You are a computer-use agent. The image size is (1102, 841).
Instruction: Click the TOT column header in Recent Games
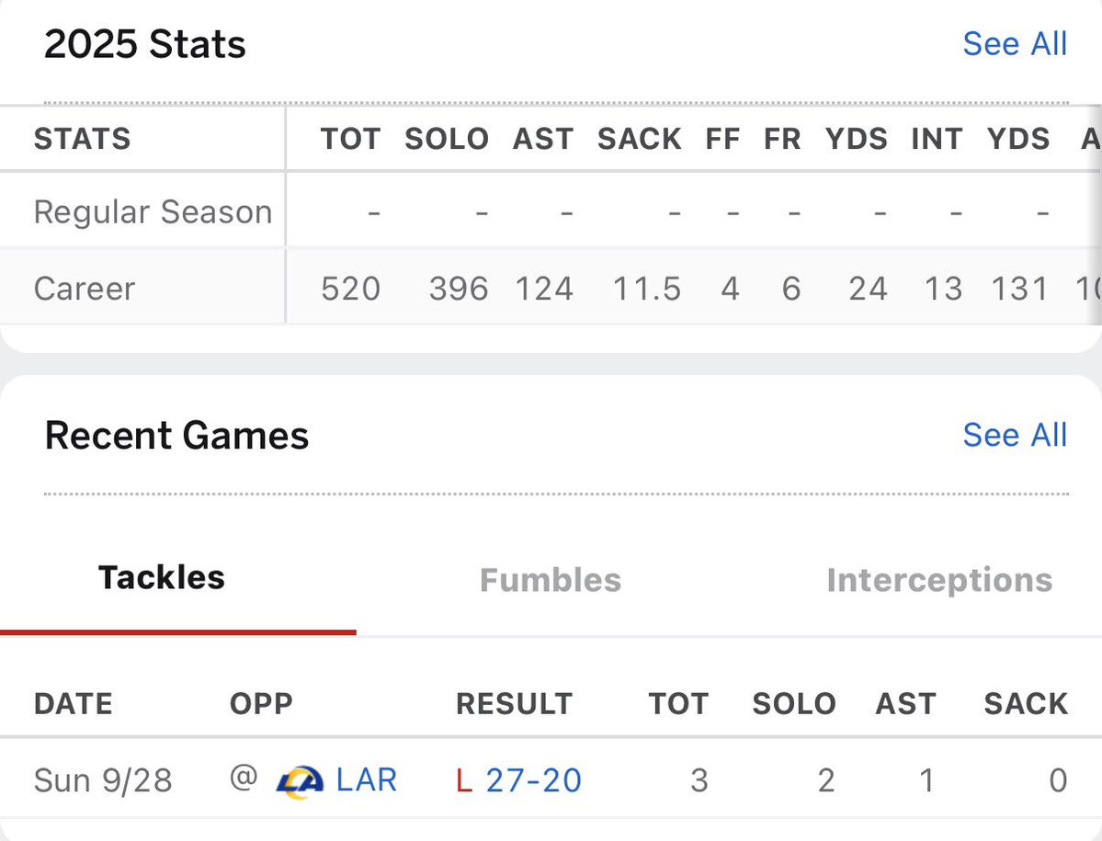tap(678, 704)
